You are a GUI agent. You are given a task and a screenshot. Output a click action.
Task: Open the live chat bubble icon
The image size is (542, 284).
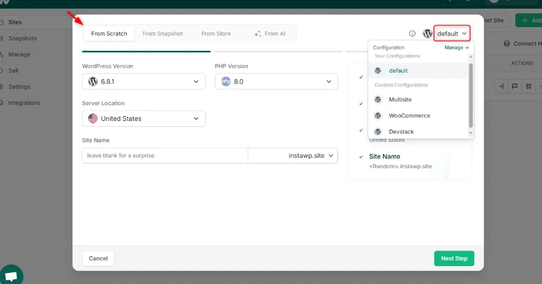(12, 274)
